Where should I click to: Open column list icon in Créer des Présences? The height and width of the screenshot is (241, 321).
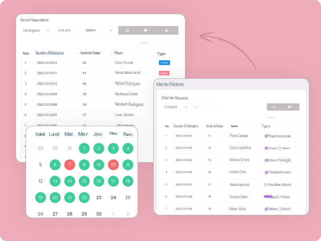[291, 107]
